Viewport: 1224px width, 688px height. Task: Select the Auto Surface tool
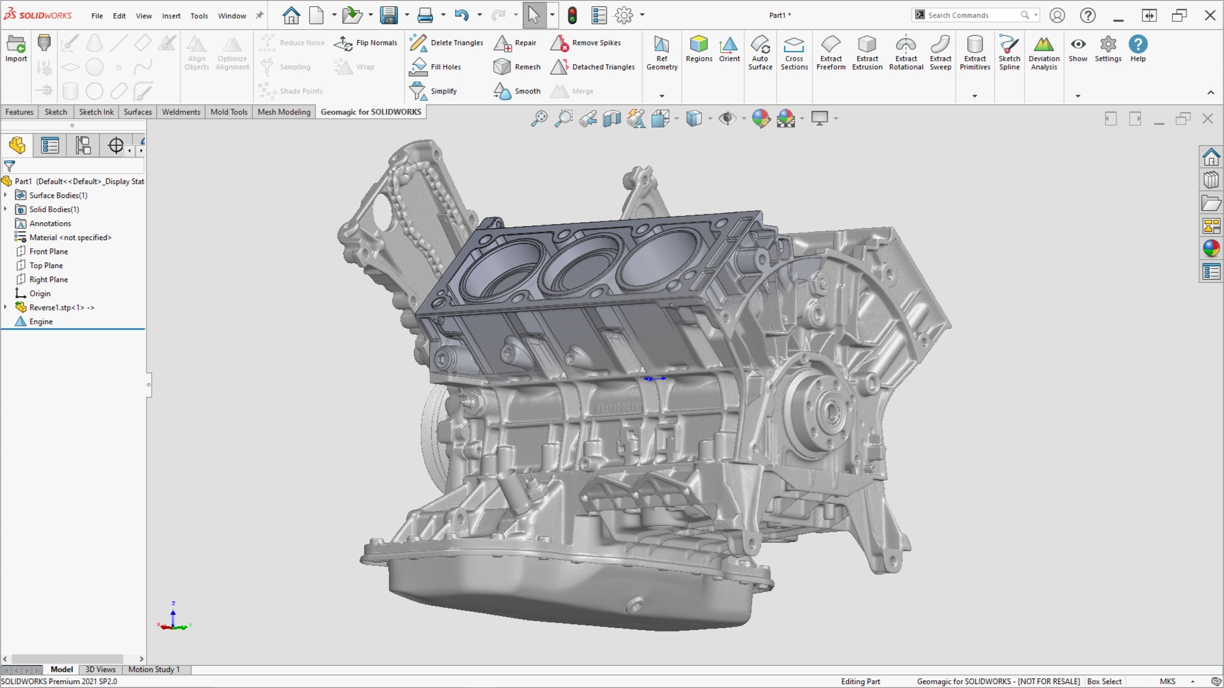(760, 52)
